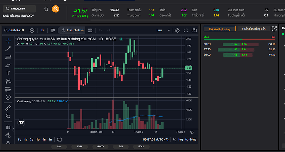Screen dimensions: 285x152
Task: Click the top CMSN2619 search field
Action: click(x=19, y=9)
